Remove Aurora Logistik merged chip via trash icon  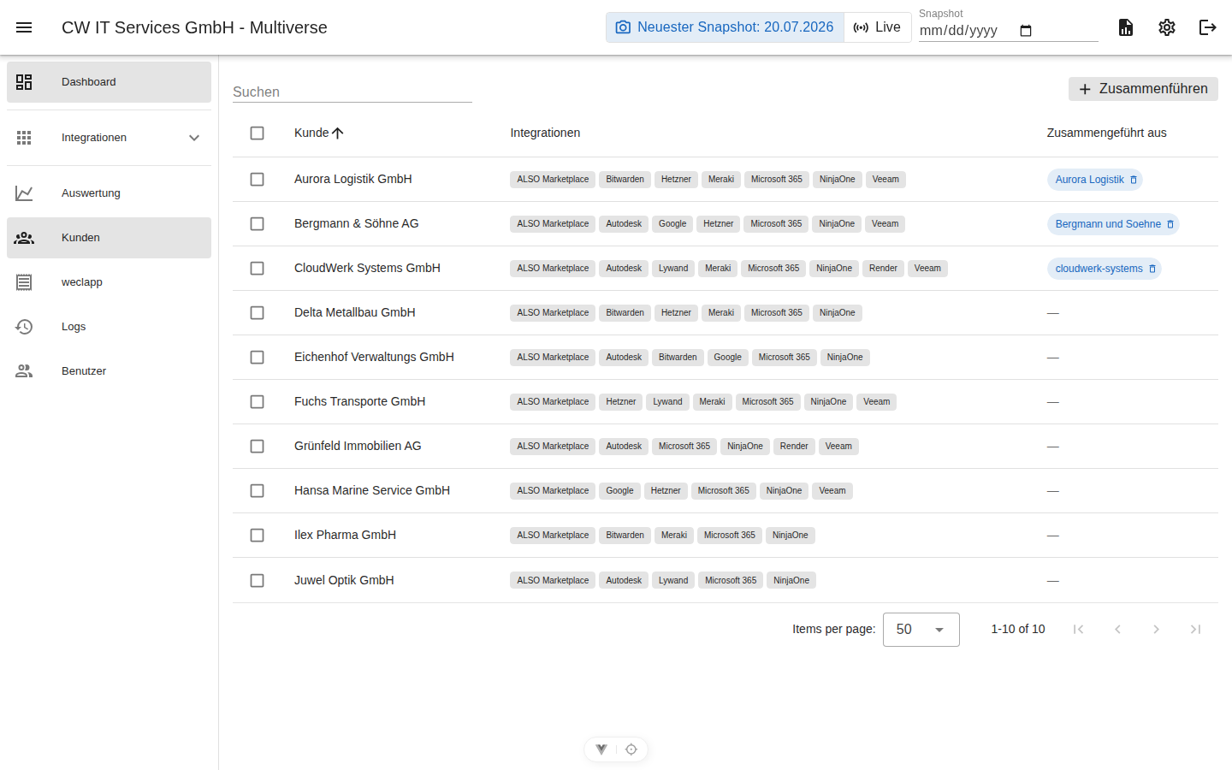(x=1134, y=180)
